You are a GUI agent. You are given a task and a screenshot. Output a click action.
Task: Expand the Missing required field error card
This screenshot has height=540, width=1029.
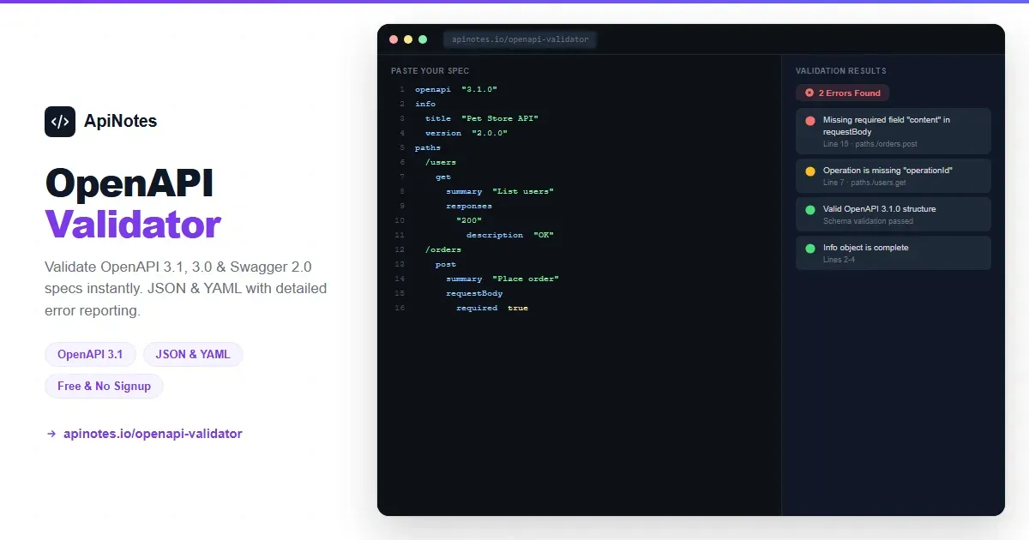[893, 130]
